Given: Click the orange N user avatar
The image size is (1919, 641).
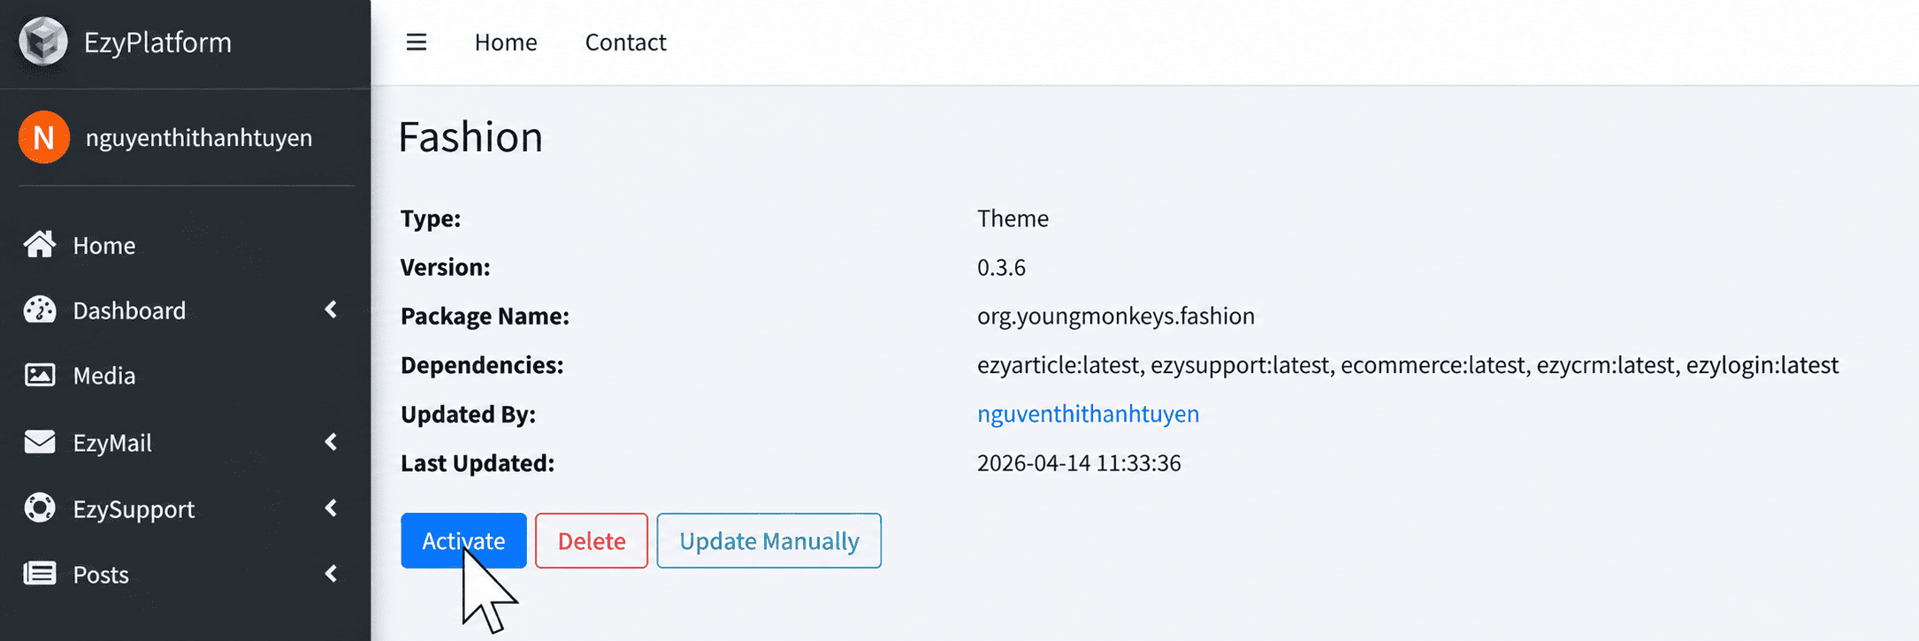Looking at the screenshot, I should tap(44, 137).
